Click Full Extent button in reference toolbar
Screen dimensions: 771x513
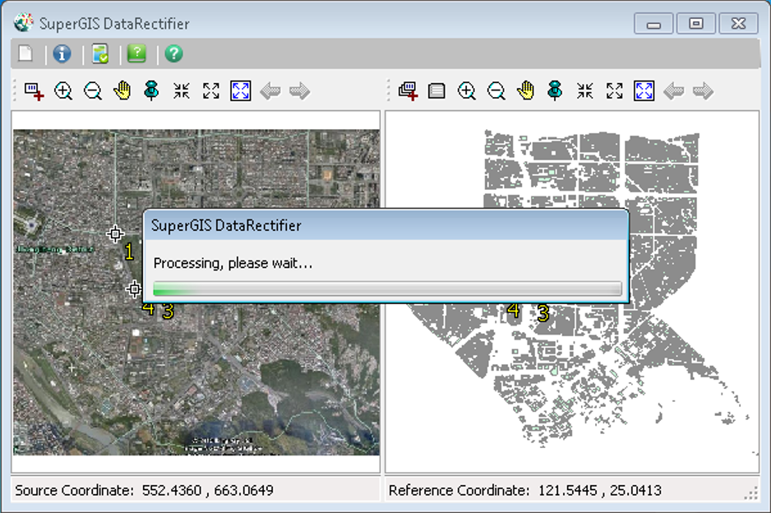[644, 91]
